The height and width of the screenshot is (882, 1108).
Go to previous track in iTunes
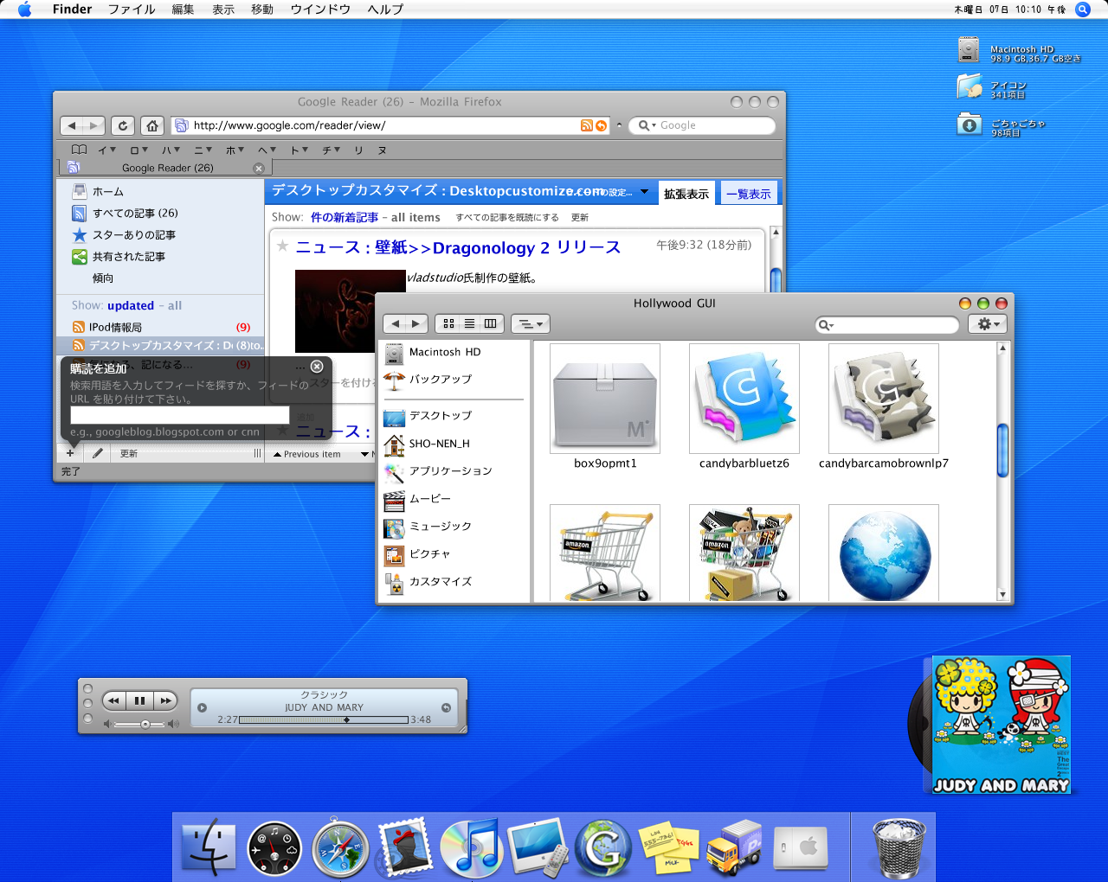(x=114, y=700)
